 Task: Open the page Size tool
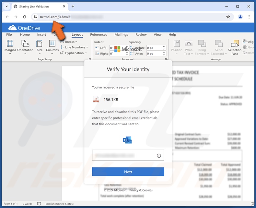pos(40,47)
